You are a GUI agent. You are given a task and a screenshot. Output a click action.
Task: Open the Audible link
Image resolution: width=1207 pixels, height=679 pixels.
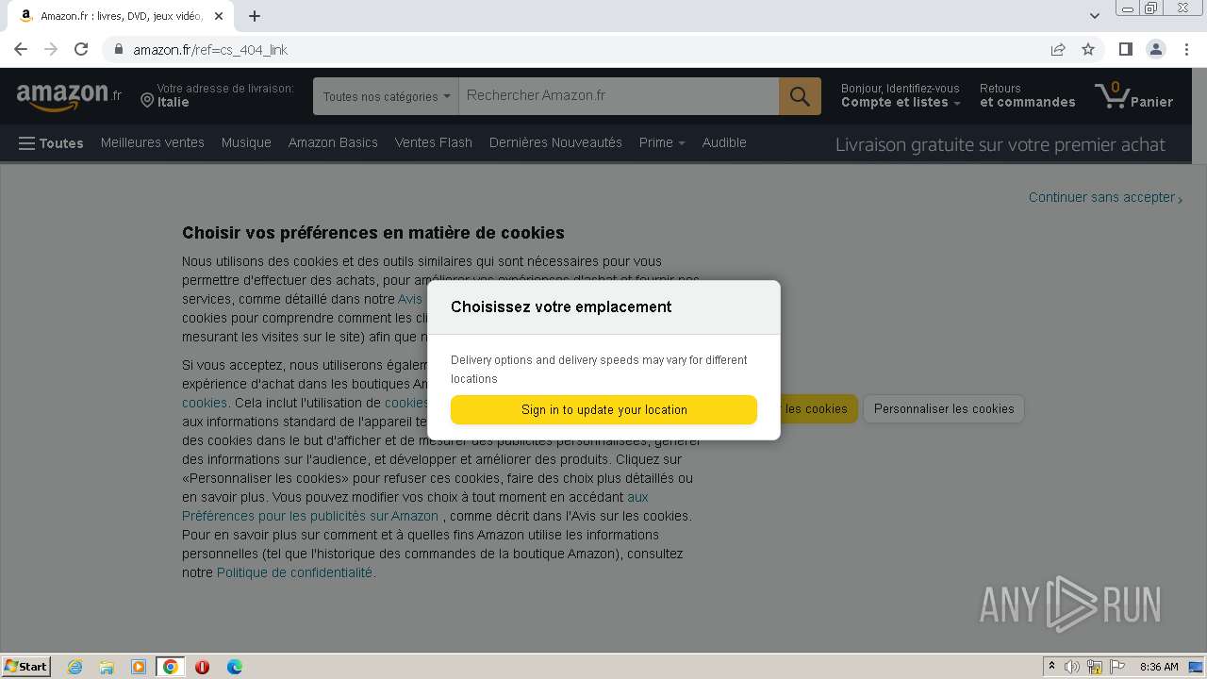pos(724,143)
